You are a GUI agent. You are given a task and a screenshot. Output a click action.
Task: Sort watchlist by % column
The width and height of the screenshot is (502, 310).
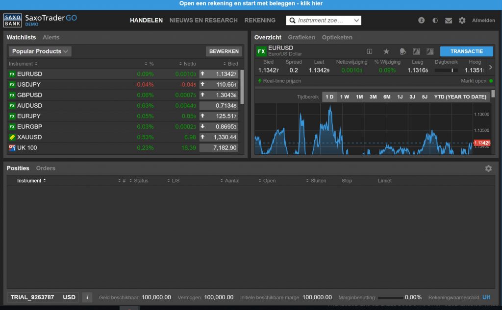pyautogui.click(x=149, y=64)
